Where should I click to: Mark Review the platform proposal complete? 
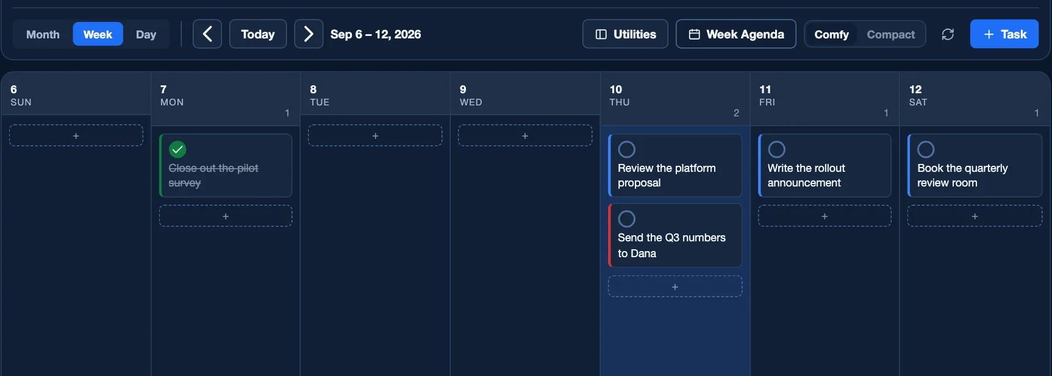[627, 149]
